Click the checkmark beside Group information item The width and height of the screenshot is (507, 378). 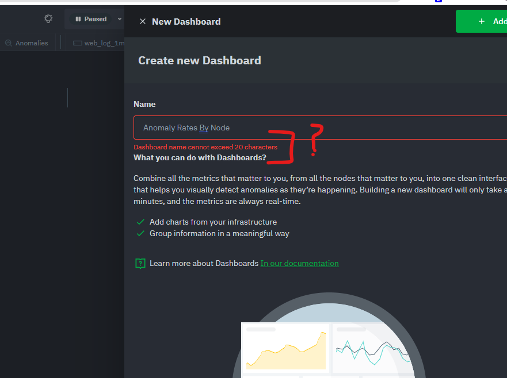click(x=140, y=233)
